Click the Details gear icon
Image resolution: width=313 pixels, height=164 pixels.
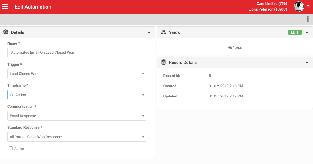[6, 32]
